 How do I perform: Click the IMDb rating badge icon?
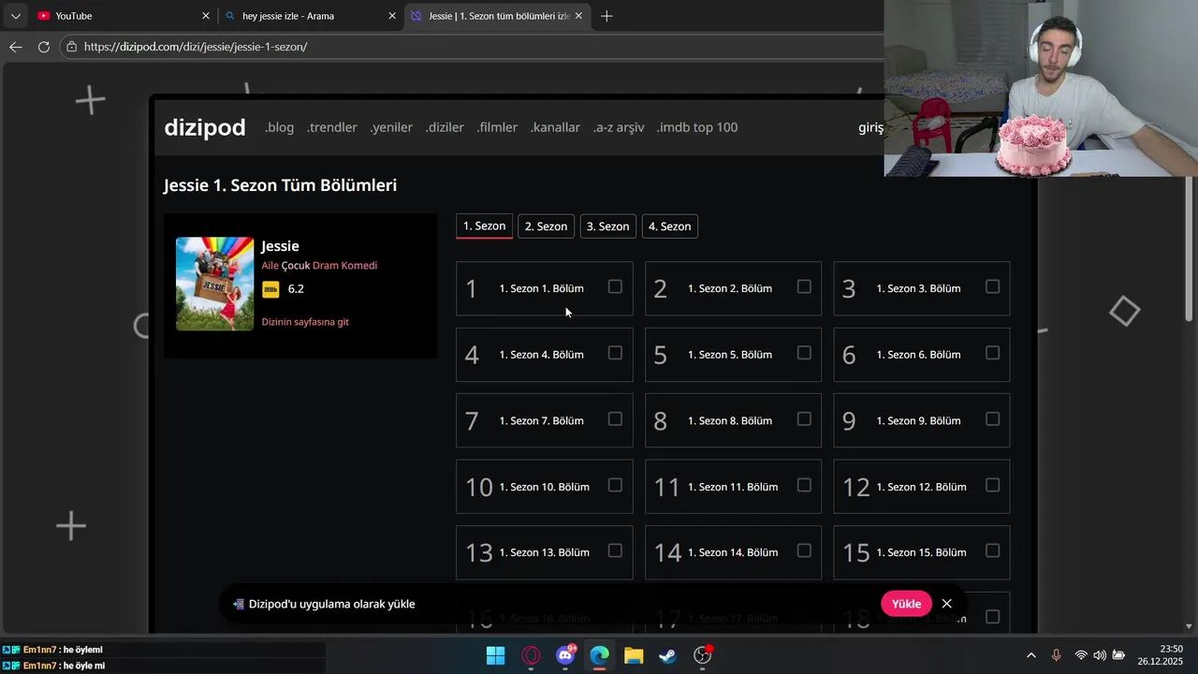click(x=270, y=289)
